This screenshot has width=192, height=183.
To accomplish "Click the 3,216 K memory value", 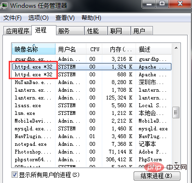I will click(122, 59).
